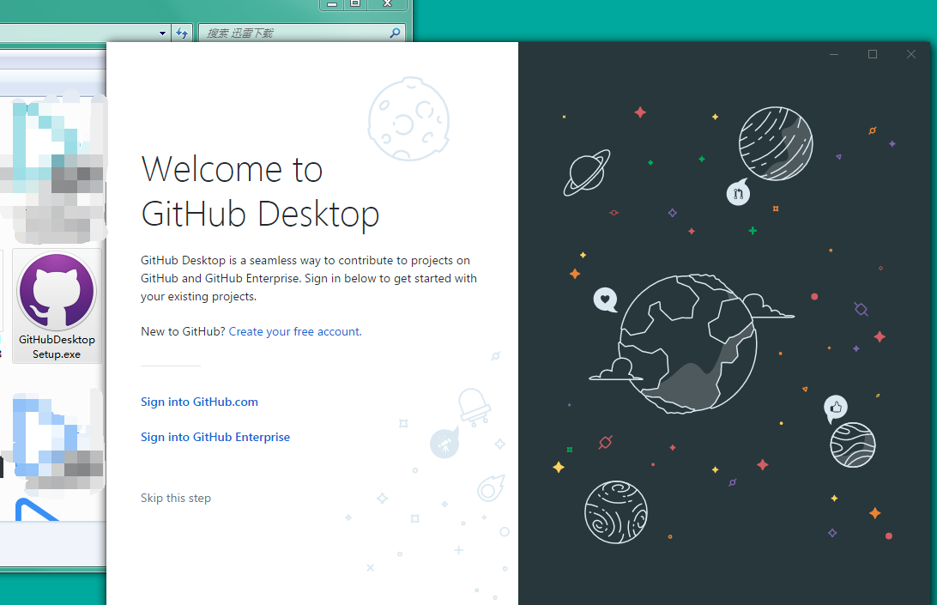The width and height of the screenshot is (937, 605).
Task: Maximize the Explorer window behind
Action: tap(355, 3)
